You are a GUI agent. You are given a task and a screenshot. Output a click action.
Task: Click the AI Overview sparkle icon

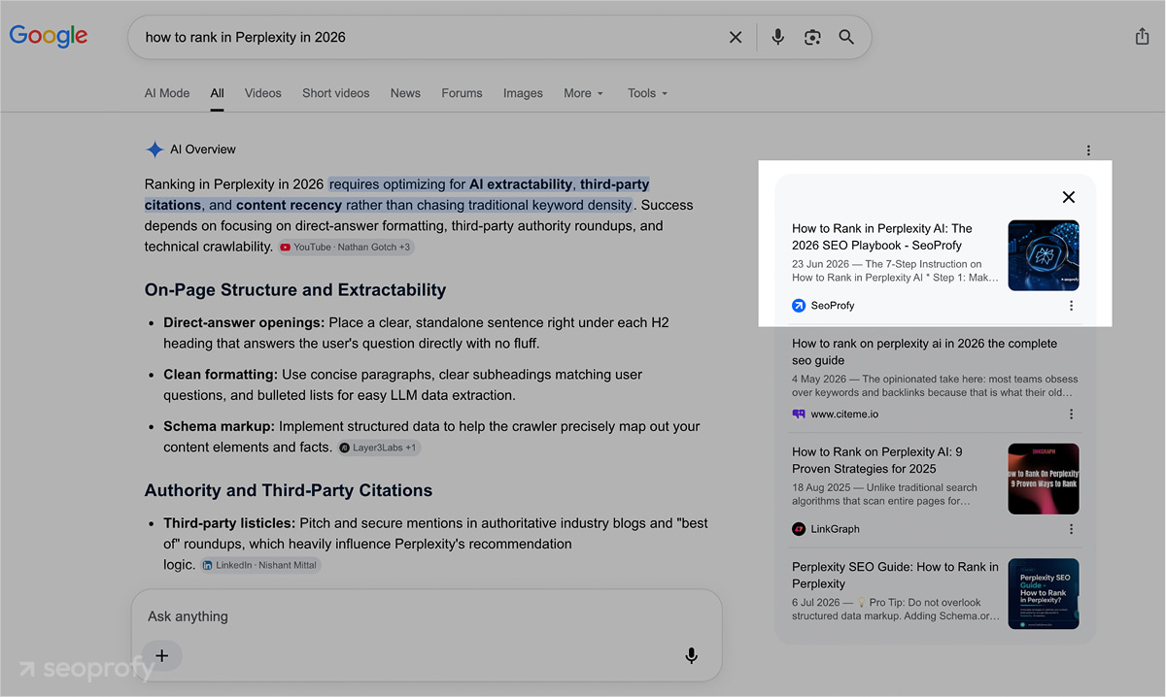[154, 149]
